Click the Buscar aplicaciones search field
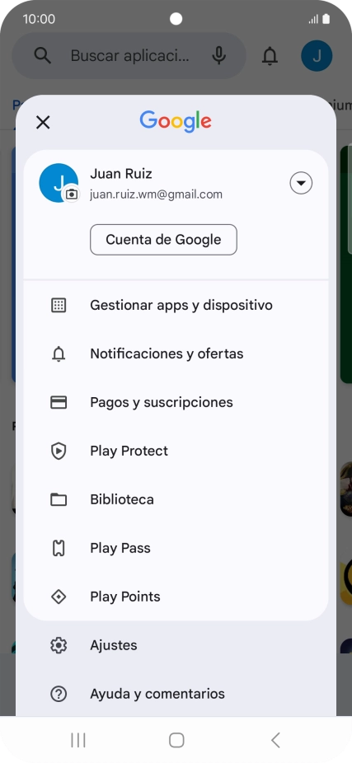 129,55
